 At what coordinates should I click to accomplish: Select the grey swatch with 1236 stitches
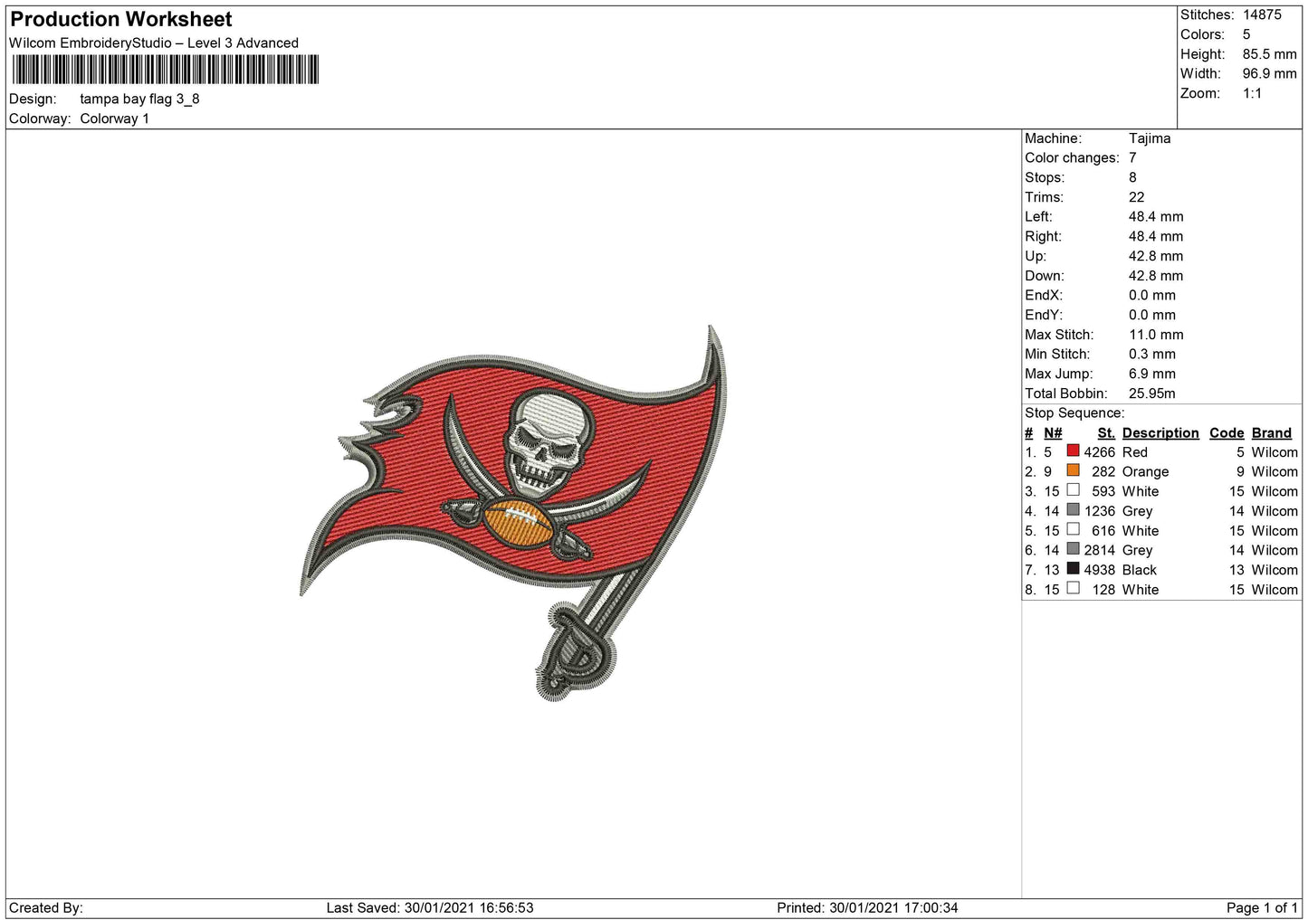(1073, 510)
